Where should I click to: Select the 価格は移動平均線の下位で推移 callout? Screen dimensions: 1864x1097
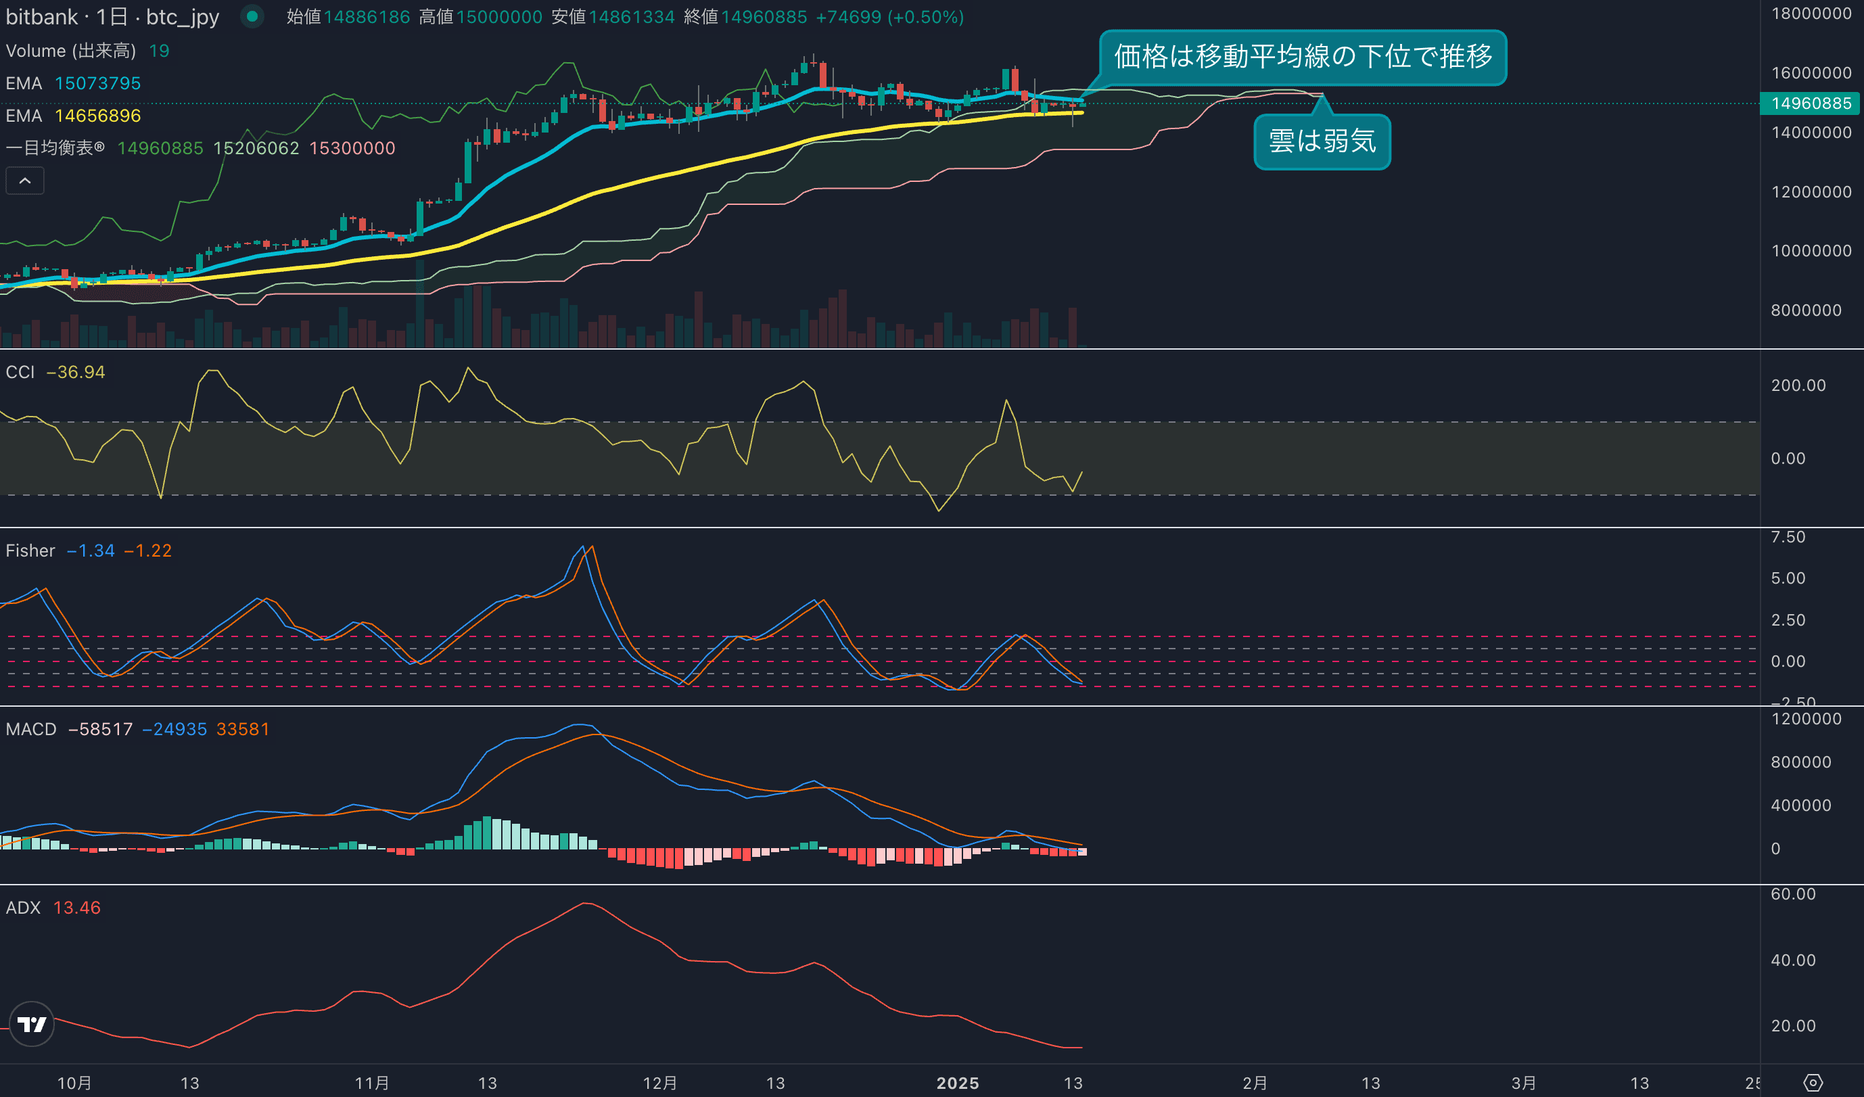click(x=1303, y=57)
